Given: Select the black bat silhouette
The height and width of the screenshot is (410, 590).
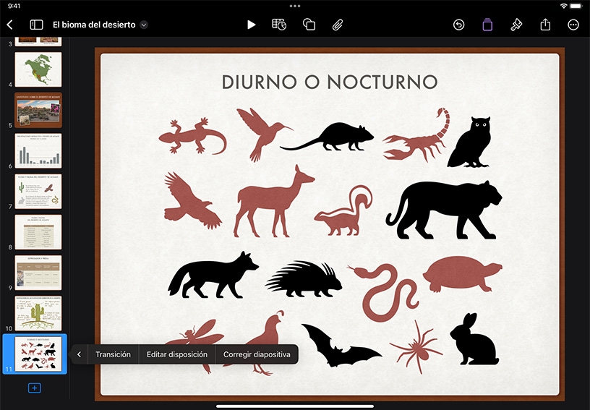Looking at the screenshot, I should click(x=341, y=346).
